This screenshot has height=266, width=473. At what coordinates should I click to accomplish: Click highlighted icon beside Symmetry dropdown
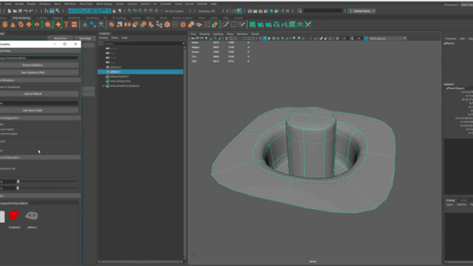239,11
